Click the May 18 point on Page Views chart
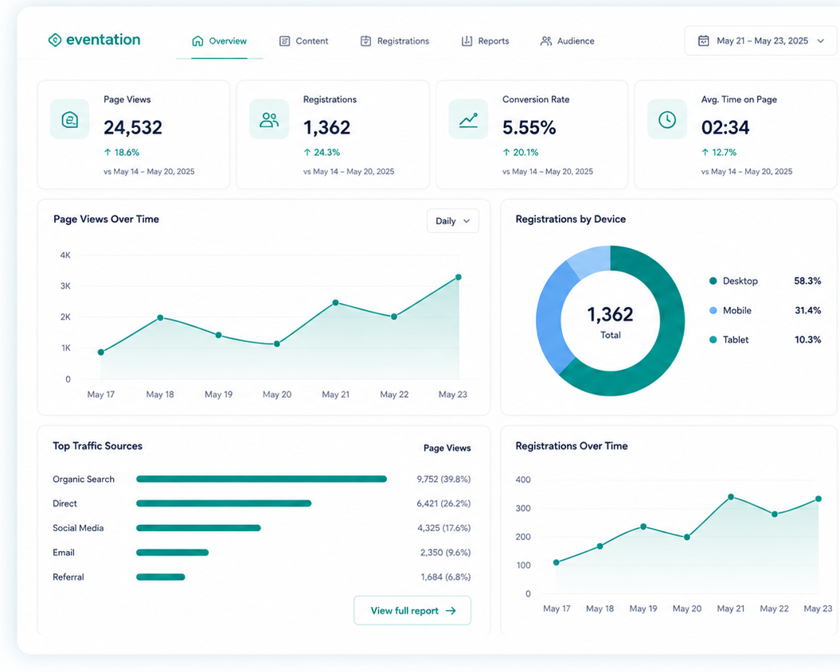 pyautogui.click(x=160, y=318)
